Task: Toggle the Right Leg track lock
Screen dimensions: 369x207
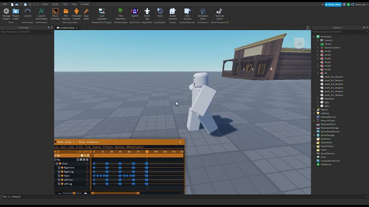Action: coord(87,172)
